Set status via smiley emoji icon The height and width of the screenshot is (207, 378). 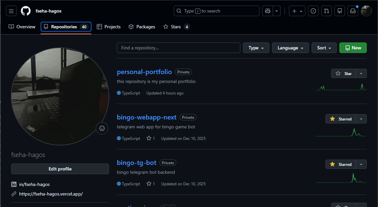point(102,128)
